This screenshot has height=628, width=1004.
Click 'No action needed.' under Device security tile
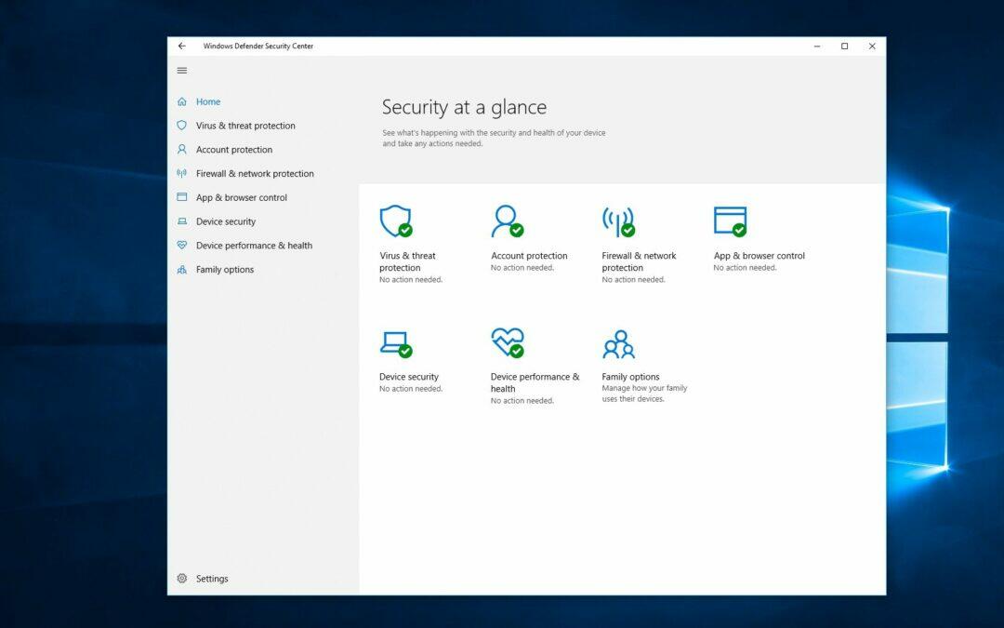coord(411,389)
